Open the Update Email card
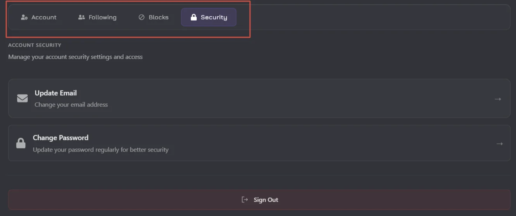This screenshot has height=216, width=516. (259, 98)
